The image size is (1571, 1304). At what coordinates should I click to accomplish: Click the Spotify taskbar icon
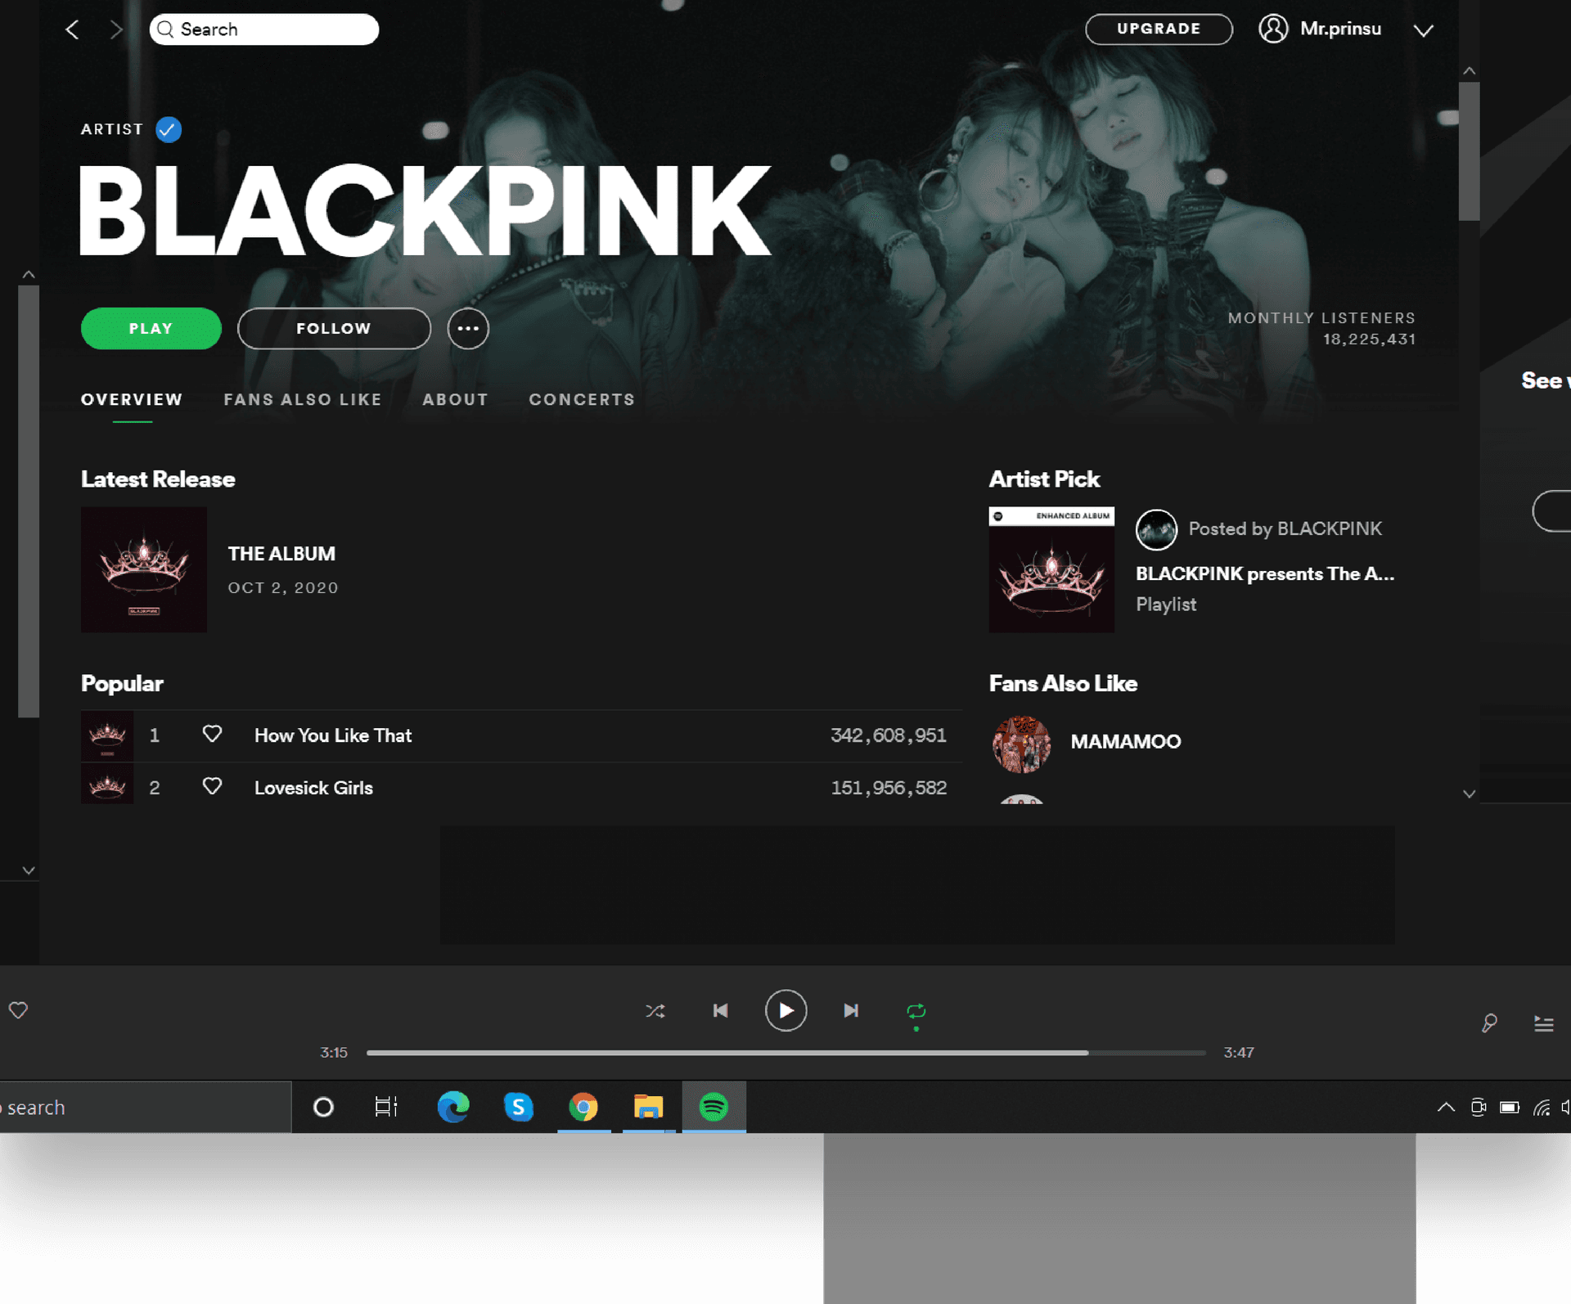tap(713, 1107)
